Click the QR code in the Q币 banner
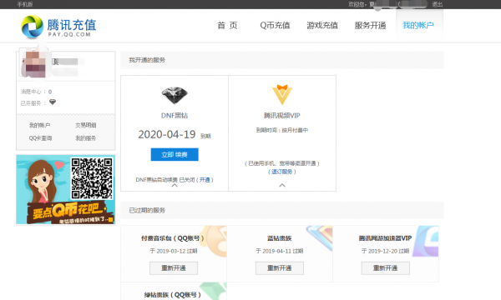Image resolution: width=501 pixels, height=300 pixels. (x=92, y=178)
